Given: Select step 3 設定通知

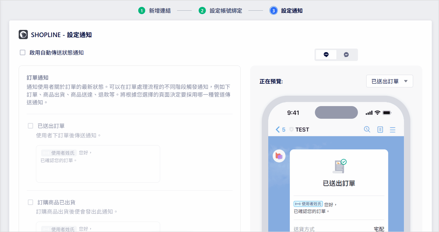Looking at the screenshot, I should click(286, 11).
